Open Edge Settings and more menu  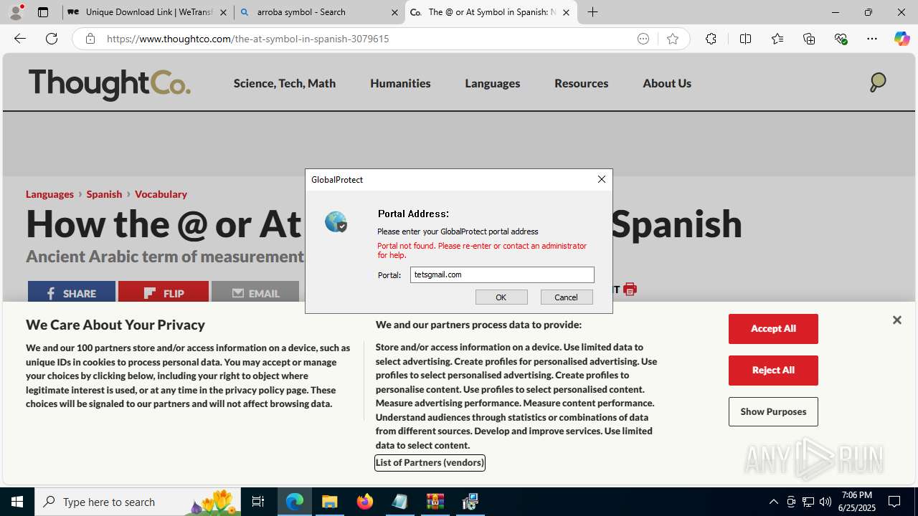pos(872,39)
